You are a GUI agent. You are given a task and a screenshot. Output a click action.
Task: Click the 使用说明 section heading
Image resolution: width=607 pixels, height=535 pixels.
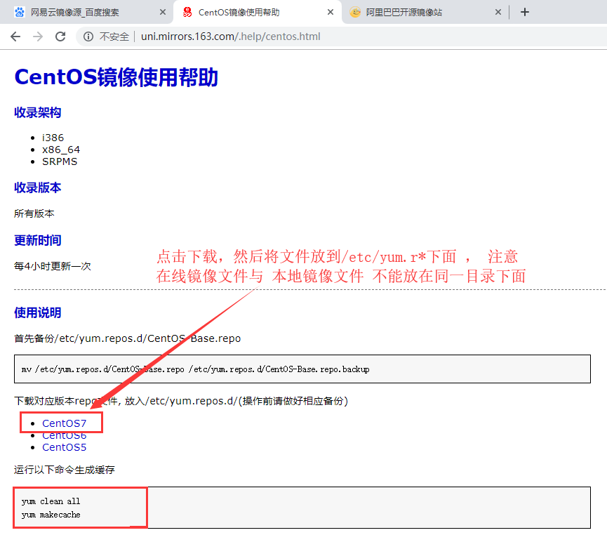[38, 312]
